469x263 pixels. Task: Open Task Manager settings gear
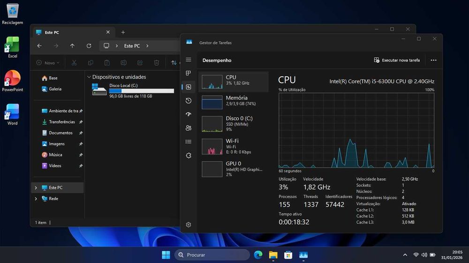[189, 225]
